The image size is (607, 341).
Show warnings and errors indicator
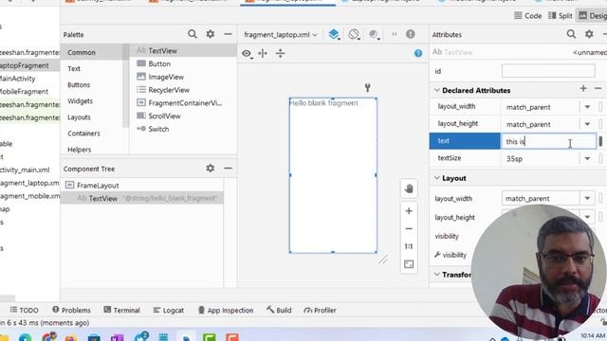[411, 34]
